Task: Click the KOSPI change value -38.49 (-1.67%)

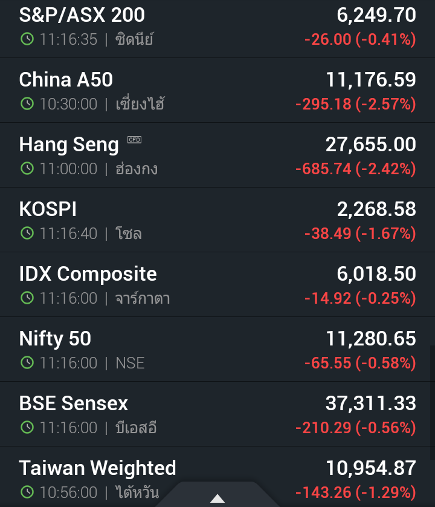Action: coord(360,234)
